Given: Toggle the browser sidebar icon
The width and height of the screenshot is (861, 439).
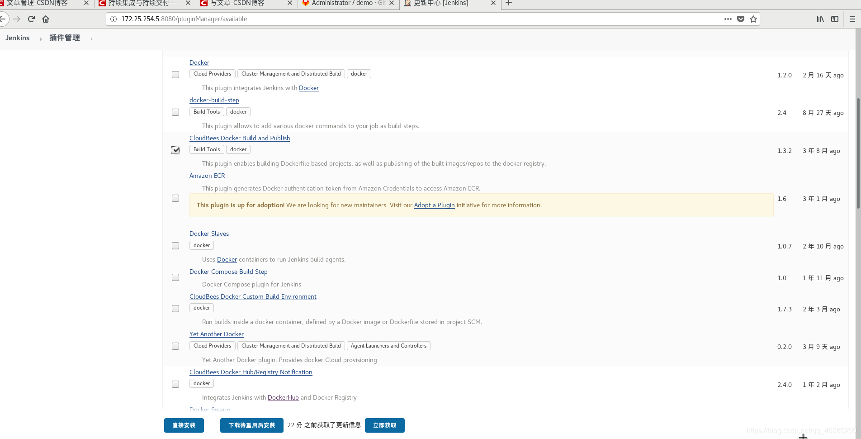Looking at the screenshot, I should (835, 19).
